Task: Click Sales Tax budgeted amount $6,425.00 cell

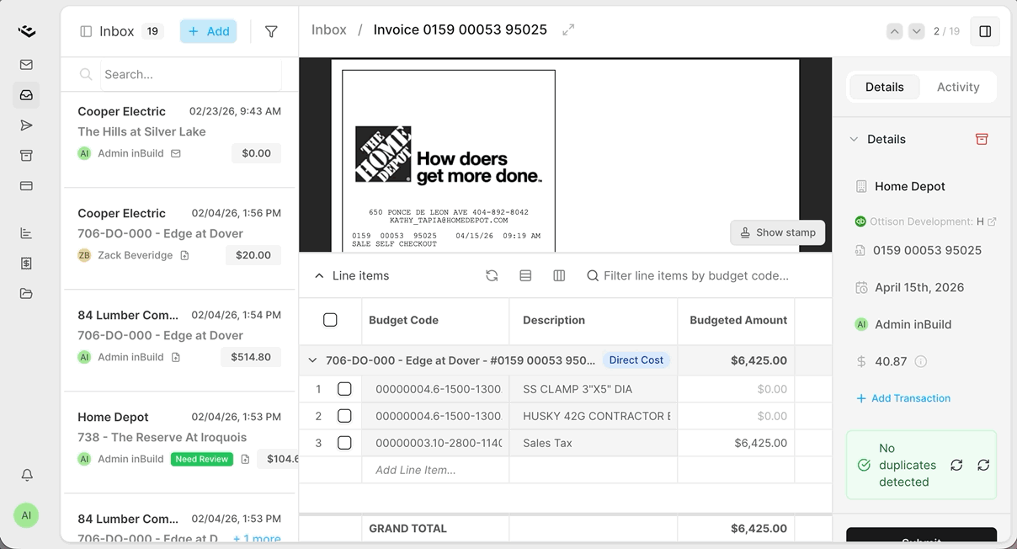Action: click(737, 443)
